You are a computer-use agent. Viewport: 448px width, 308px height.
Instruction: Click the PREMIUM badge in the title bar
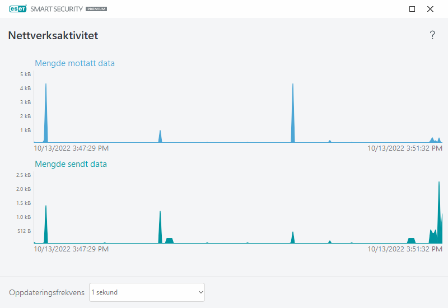click(x=96, y=9)
